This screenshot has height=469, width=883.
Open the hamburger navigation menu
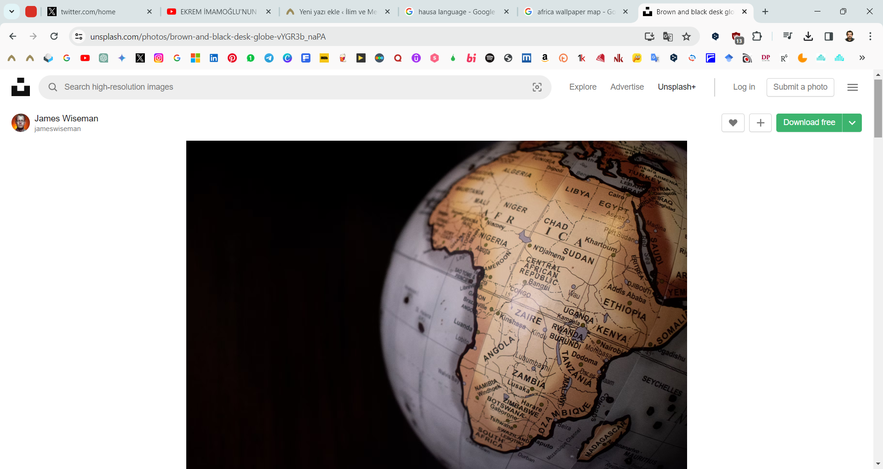(852, 87)
